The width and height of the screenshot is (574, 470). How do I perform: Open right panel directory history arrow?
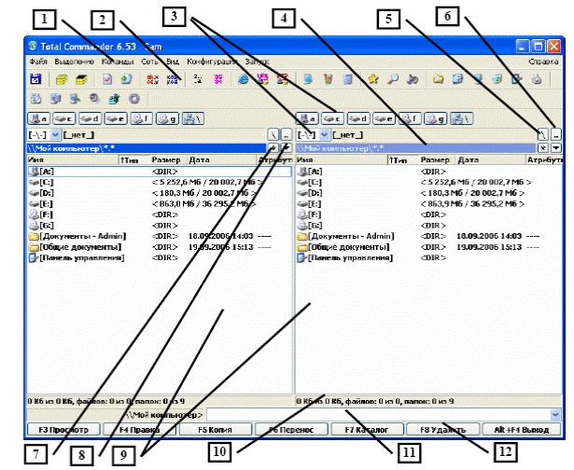pyautogui.click(x=556, y=147)
